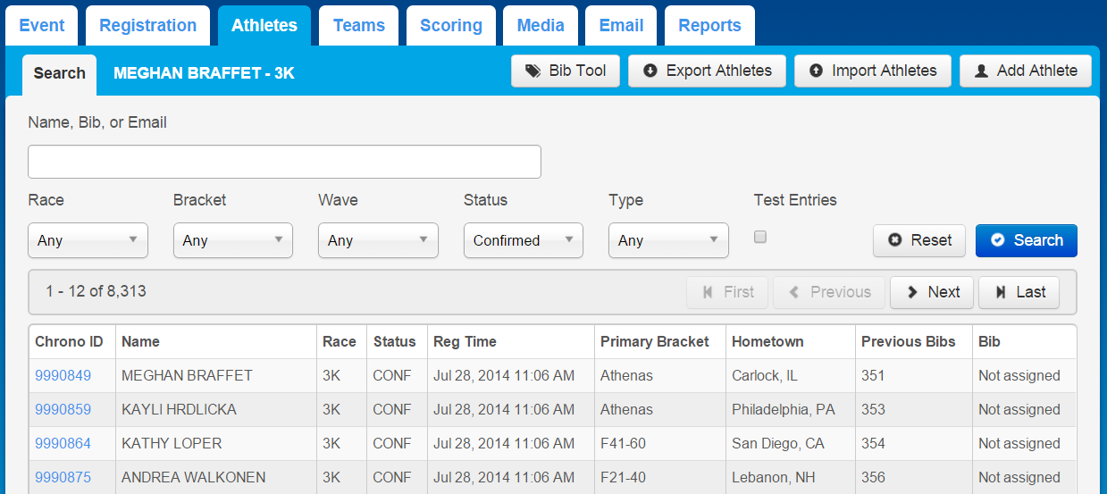Focus the Name, Bib, or Email field
This screenshot has width=1107, height=494.
coord(284,162)
